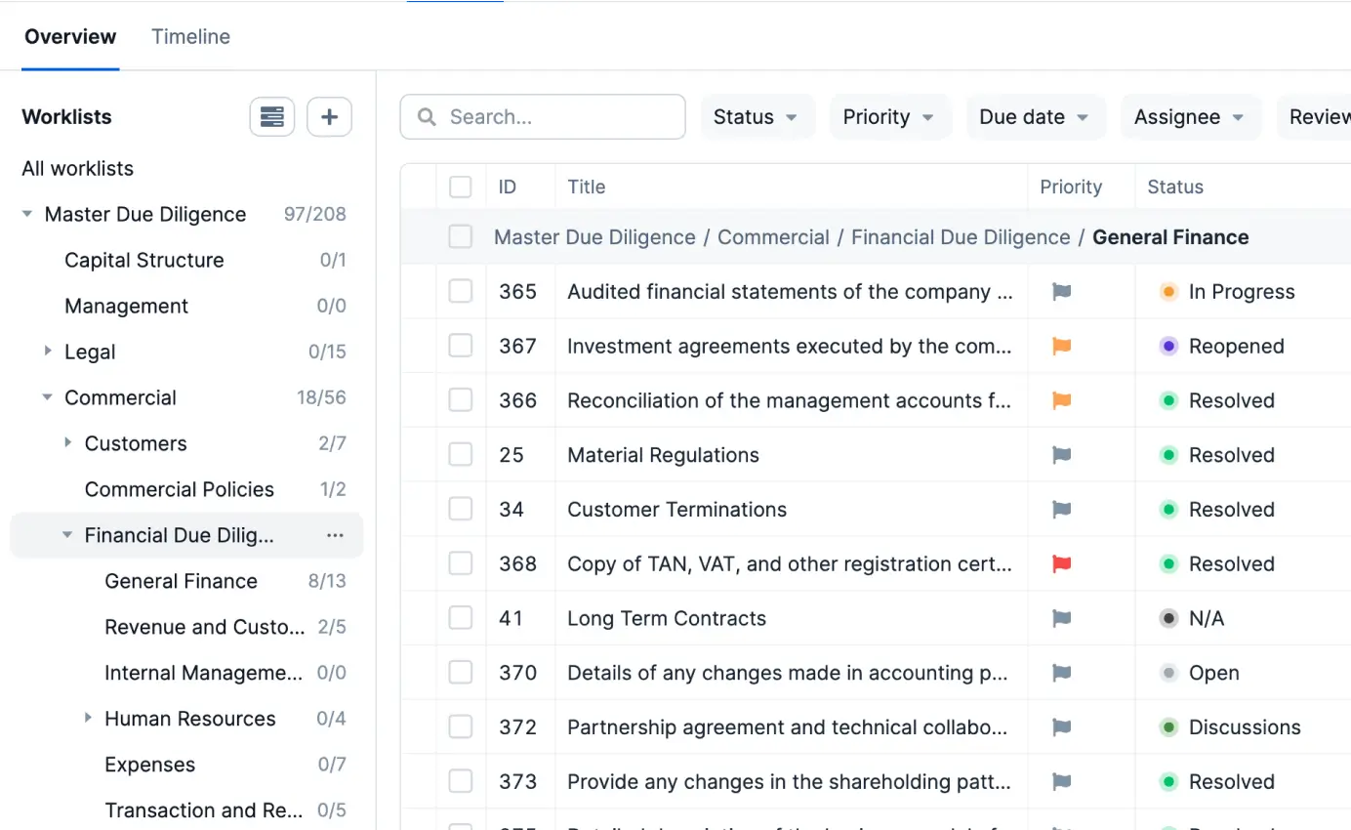The height and width of the screenshot is (830, 1351).
Task: Click the plus icon to add a new worklist
Action: tap(329, 116)
